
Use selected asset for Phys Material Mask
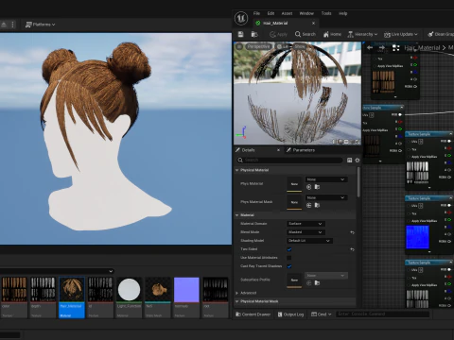[309, 205]
